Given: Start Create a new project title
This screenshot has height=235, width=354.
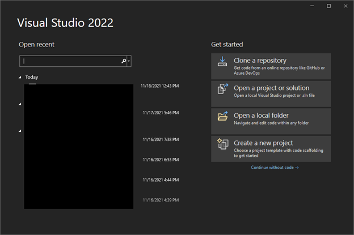Looking at the screenshot, I should click(x=263, y=143).
